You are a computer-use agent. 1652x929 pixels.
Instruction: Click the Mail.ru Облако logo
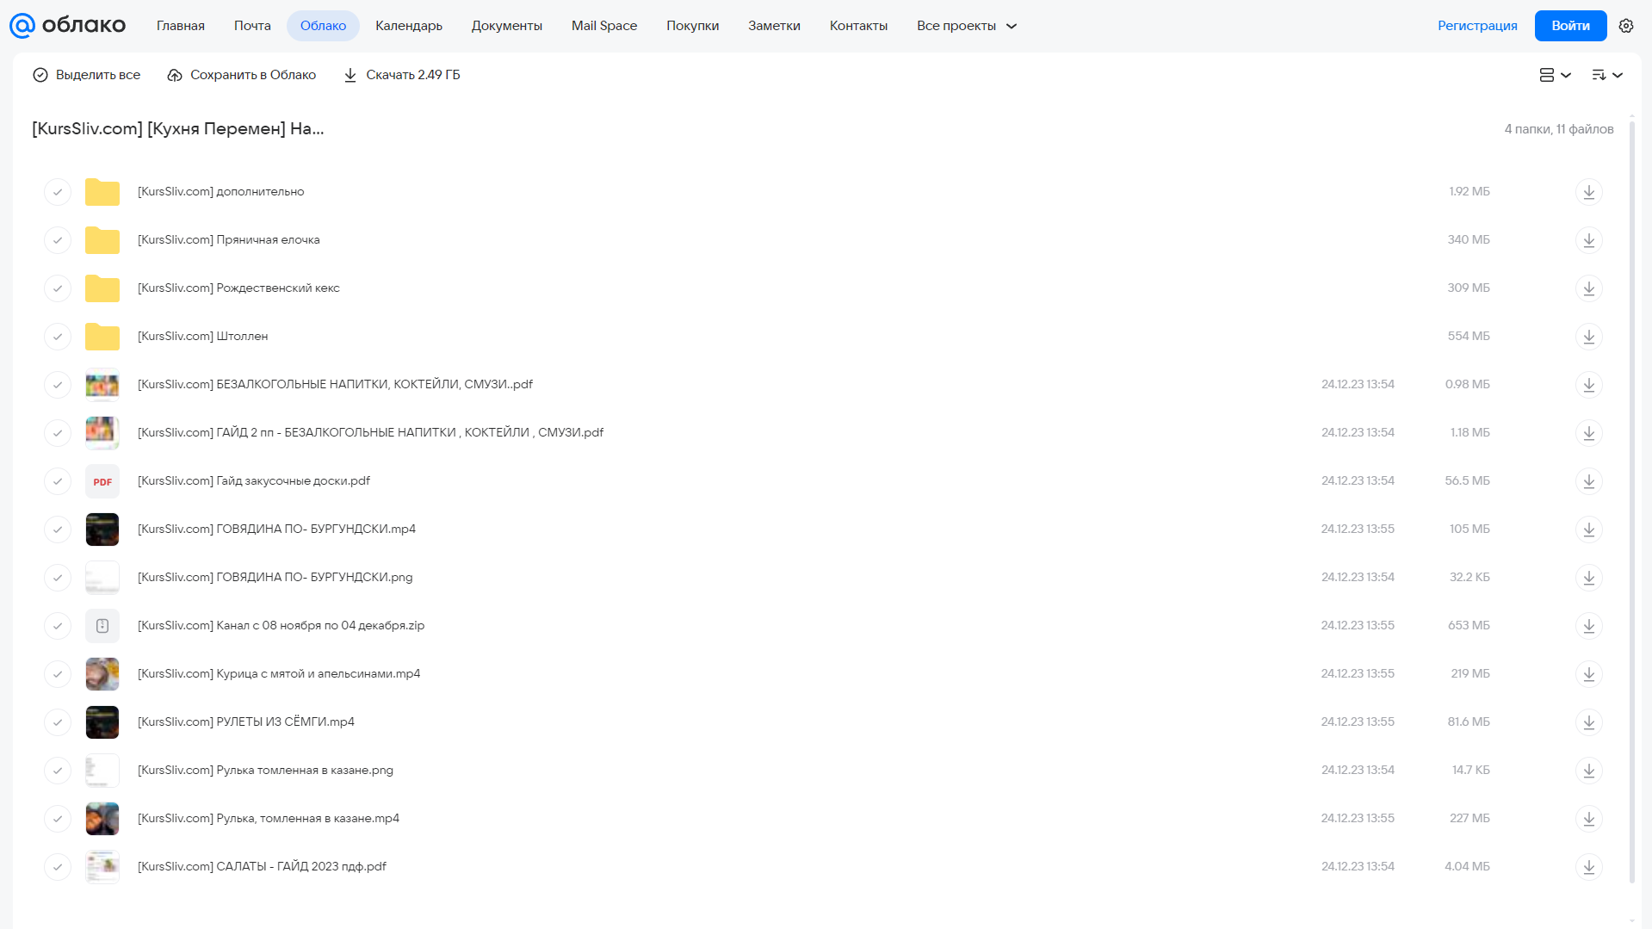(x=67, y=26)
